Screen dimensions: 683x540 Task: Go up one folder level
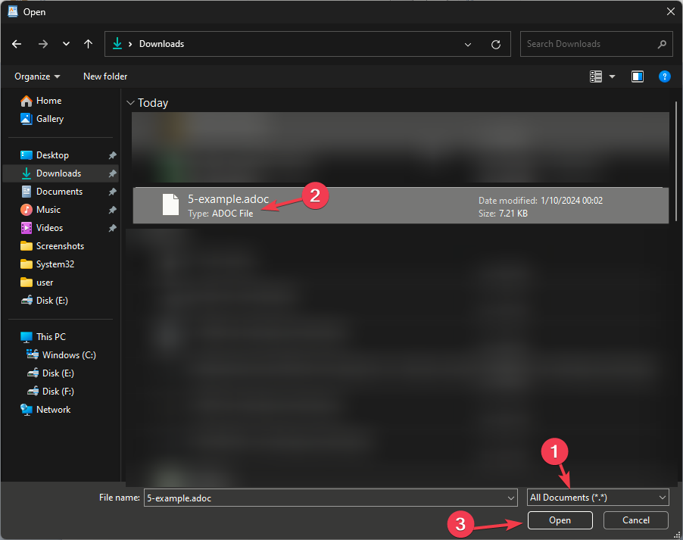coord(88,44)
